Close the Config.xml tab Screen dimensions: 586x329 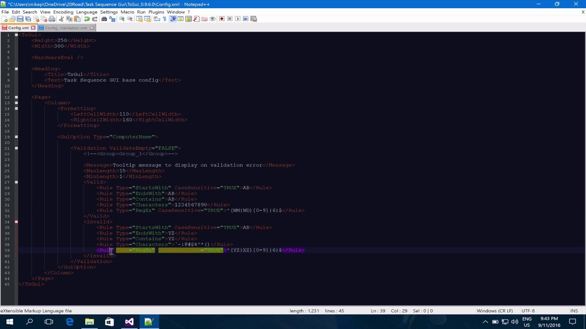pos(33,28)
